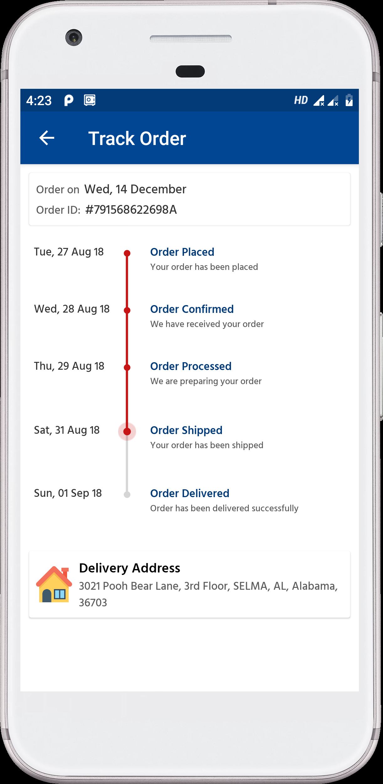
Task: Tap the Order Delivered step title
Action: (190, 493)
